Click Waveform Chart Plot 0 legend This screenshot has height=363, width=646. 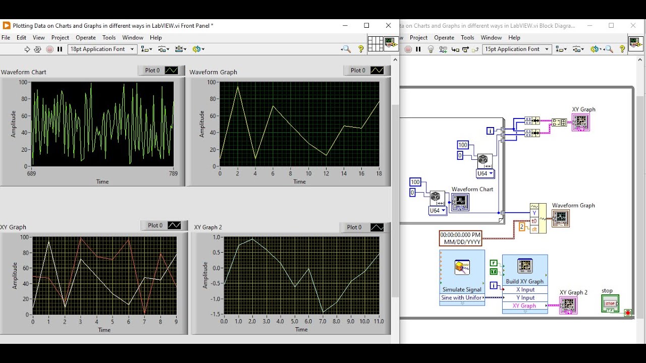point(161,71)
